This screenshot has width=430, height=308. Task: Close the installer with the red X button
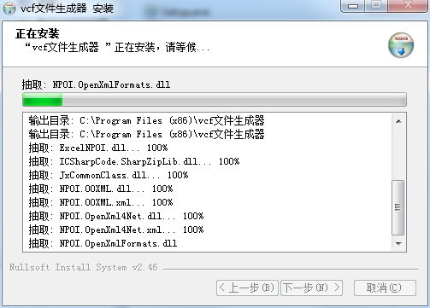408,6
